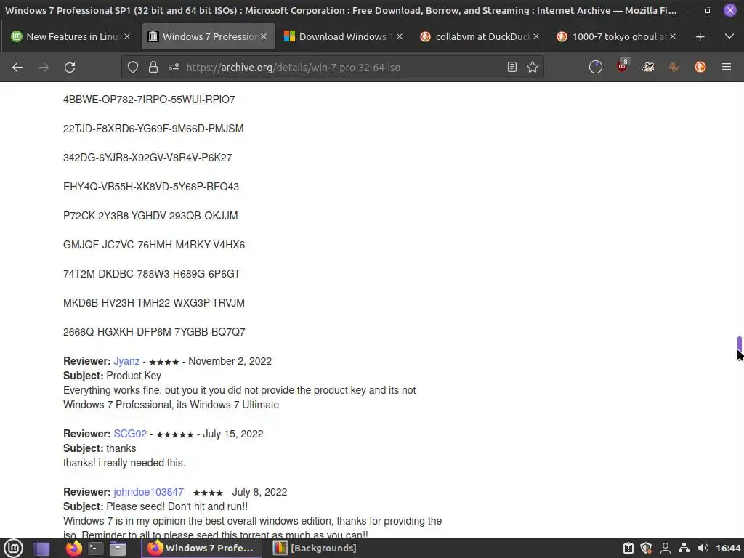Click product key 2666Q-HGXKH-DFP6M-7YGBB-BQ7Q7
This screenshot has width=744, height=558.
point(154,332)
